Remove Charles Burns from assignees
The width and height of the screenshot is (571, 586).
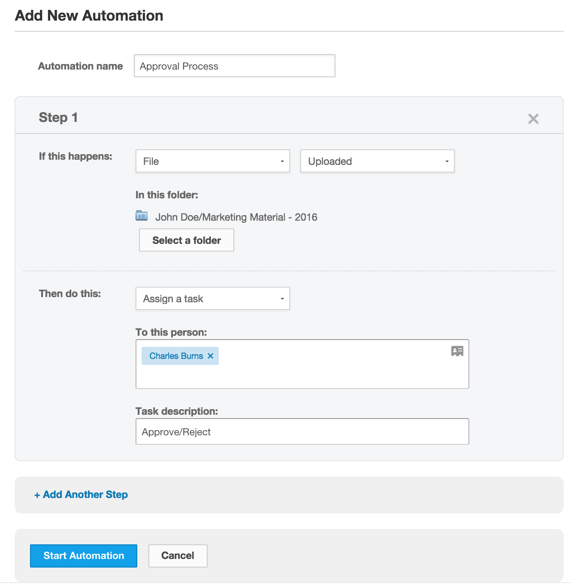click(211, 356)
